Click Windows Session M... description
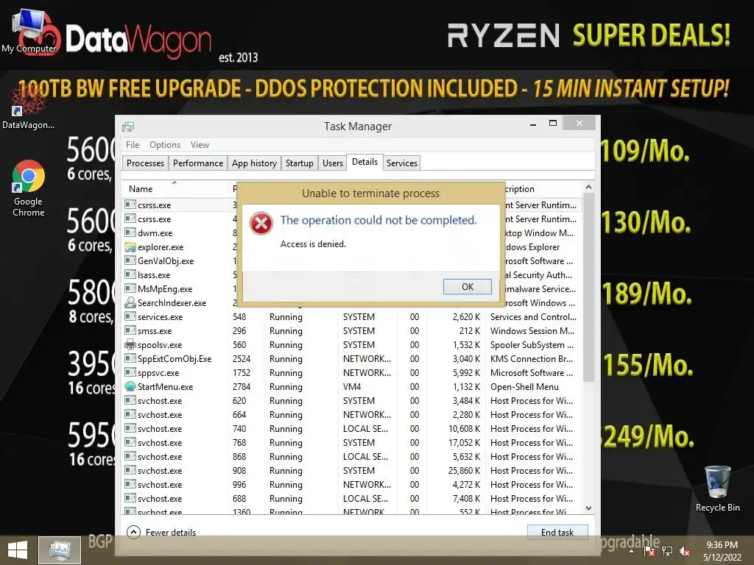Viewport: 754px width, 565px height. pyautogui.click(x=532, y=331)
